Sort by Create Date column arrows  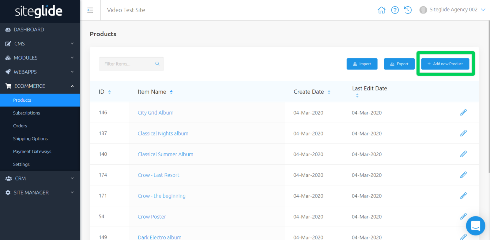point(329,92)
